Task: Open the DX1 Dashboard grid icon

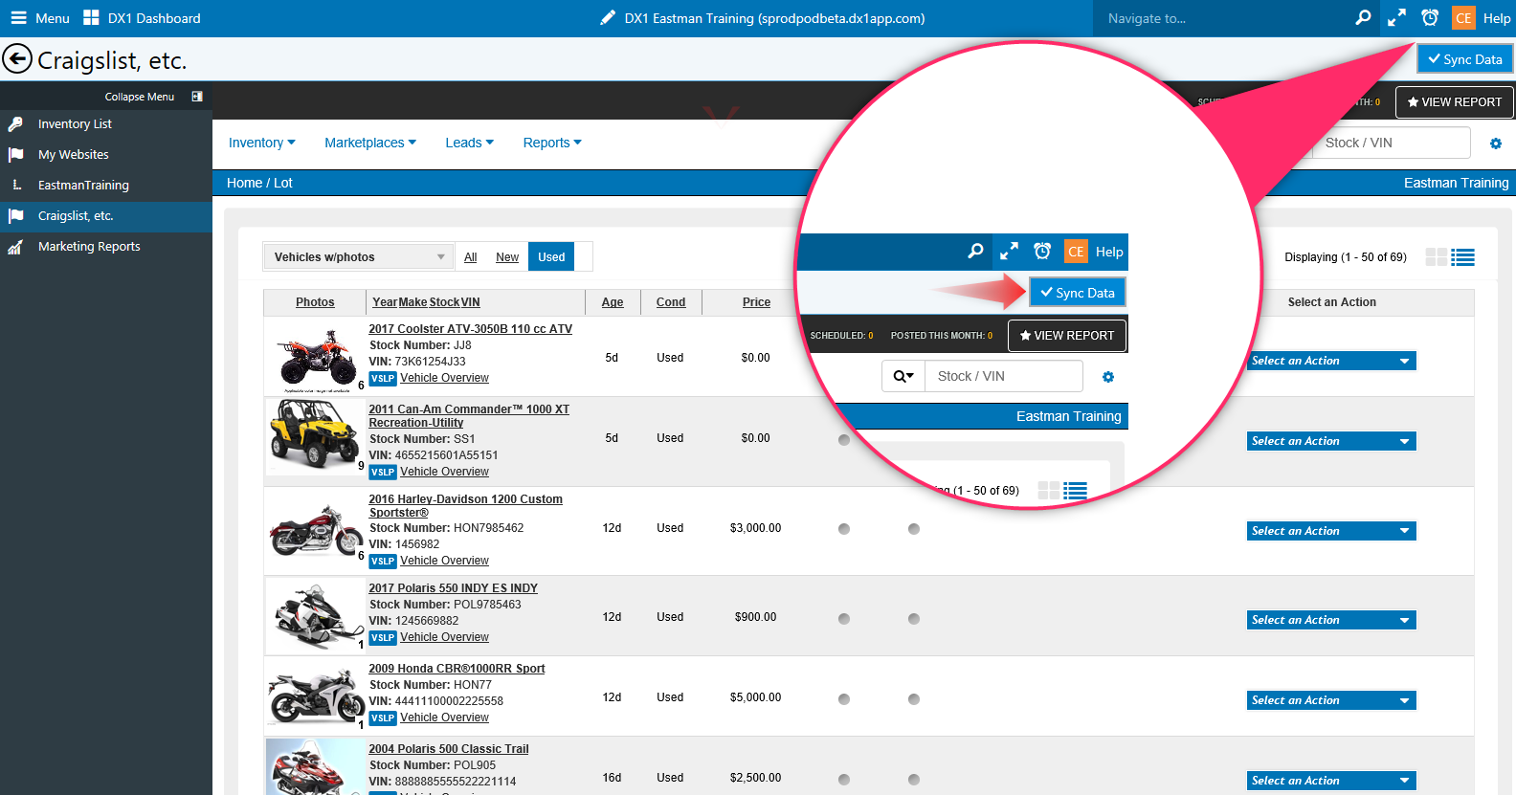Action: tap(91, 18)
